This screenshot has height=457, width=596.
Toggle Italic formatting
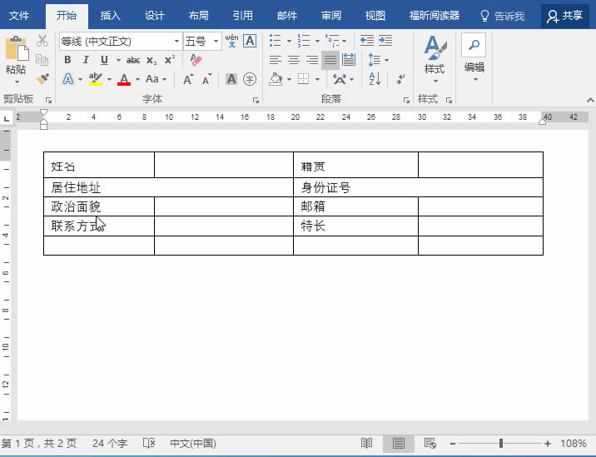click(86, 60)
